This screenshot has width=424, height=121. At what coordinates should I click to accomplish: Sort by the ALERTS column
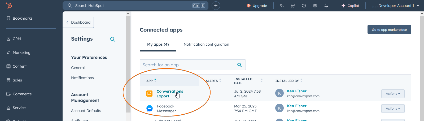pyautogui.click(x=213, y=81)
